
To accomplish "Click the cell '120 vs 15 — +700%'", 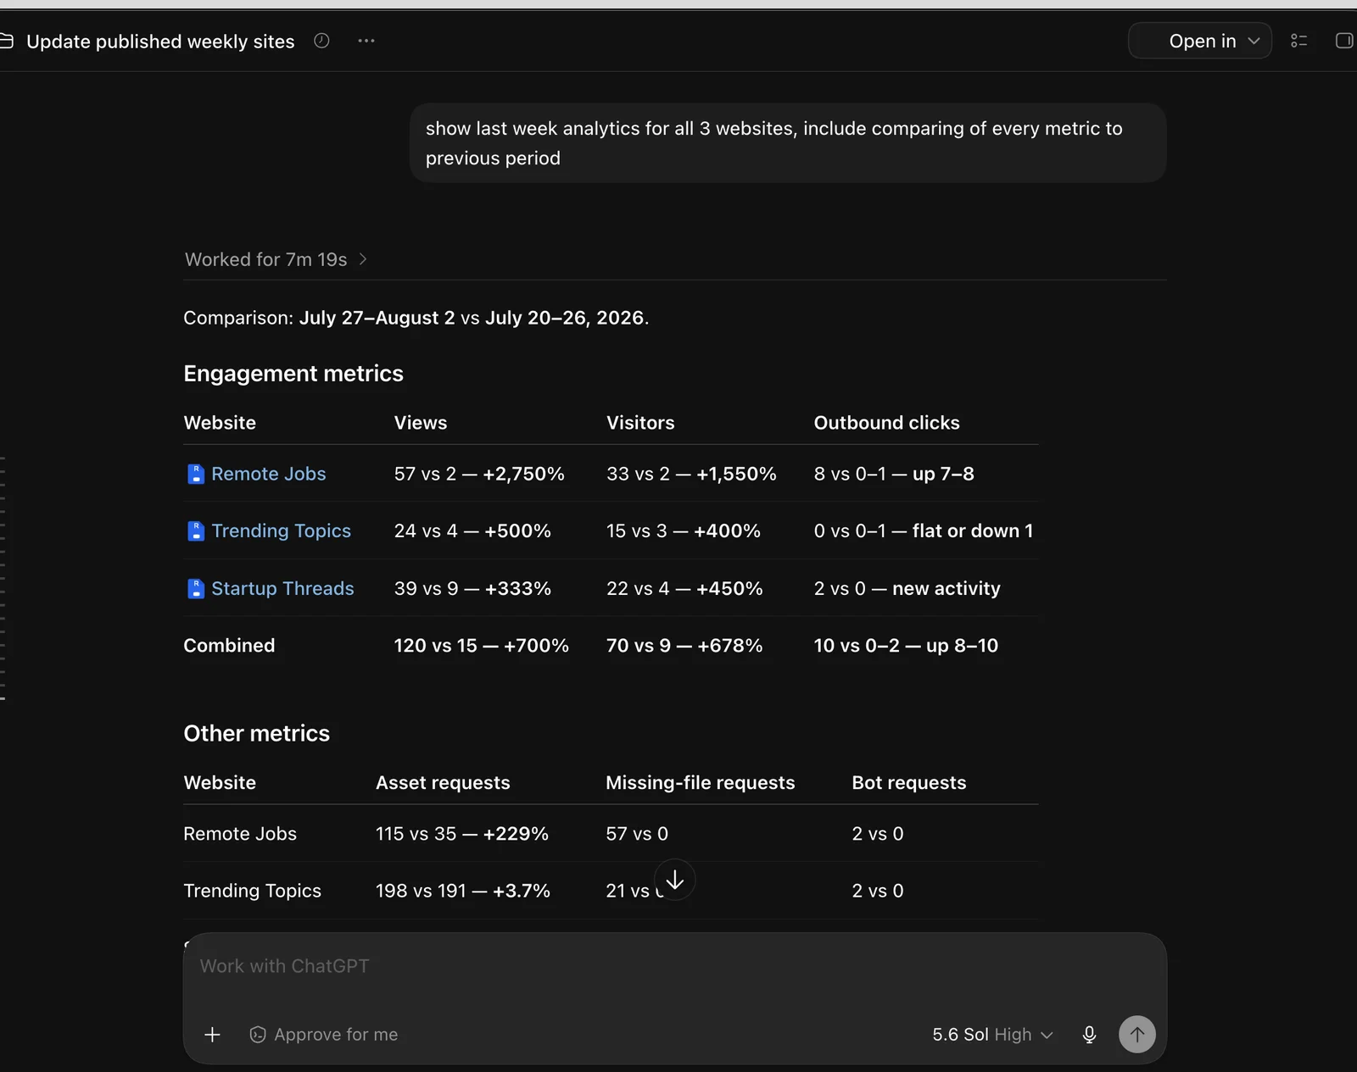I will [x=481, y=645].
